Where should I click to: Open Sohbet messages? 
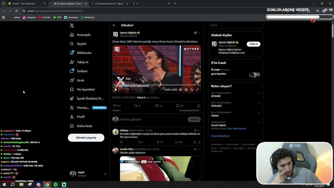(x=79, y=71)
